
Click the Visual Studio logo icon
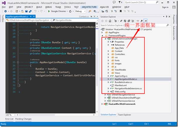tap(4, 3)
